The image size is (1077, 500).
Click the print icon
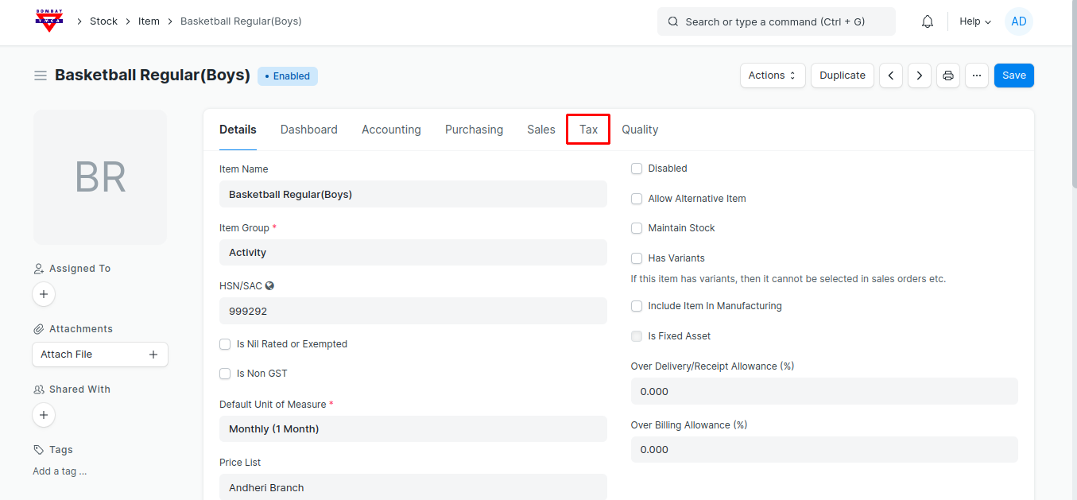coord(948,76)
